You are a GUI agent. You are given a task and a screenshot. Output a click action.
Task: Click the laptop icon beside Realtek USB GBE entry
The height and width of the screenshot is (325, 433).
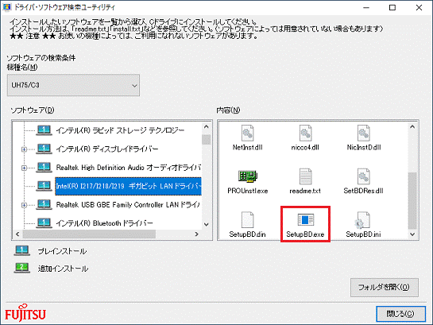(44, 204)
